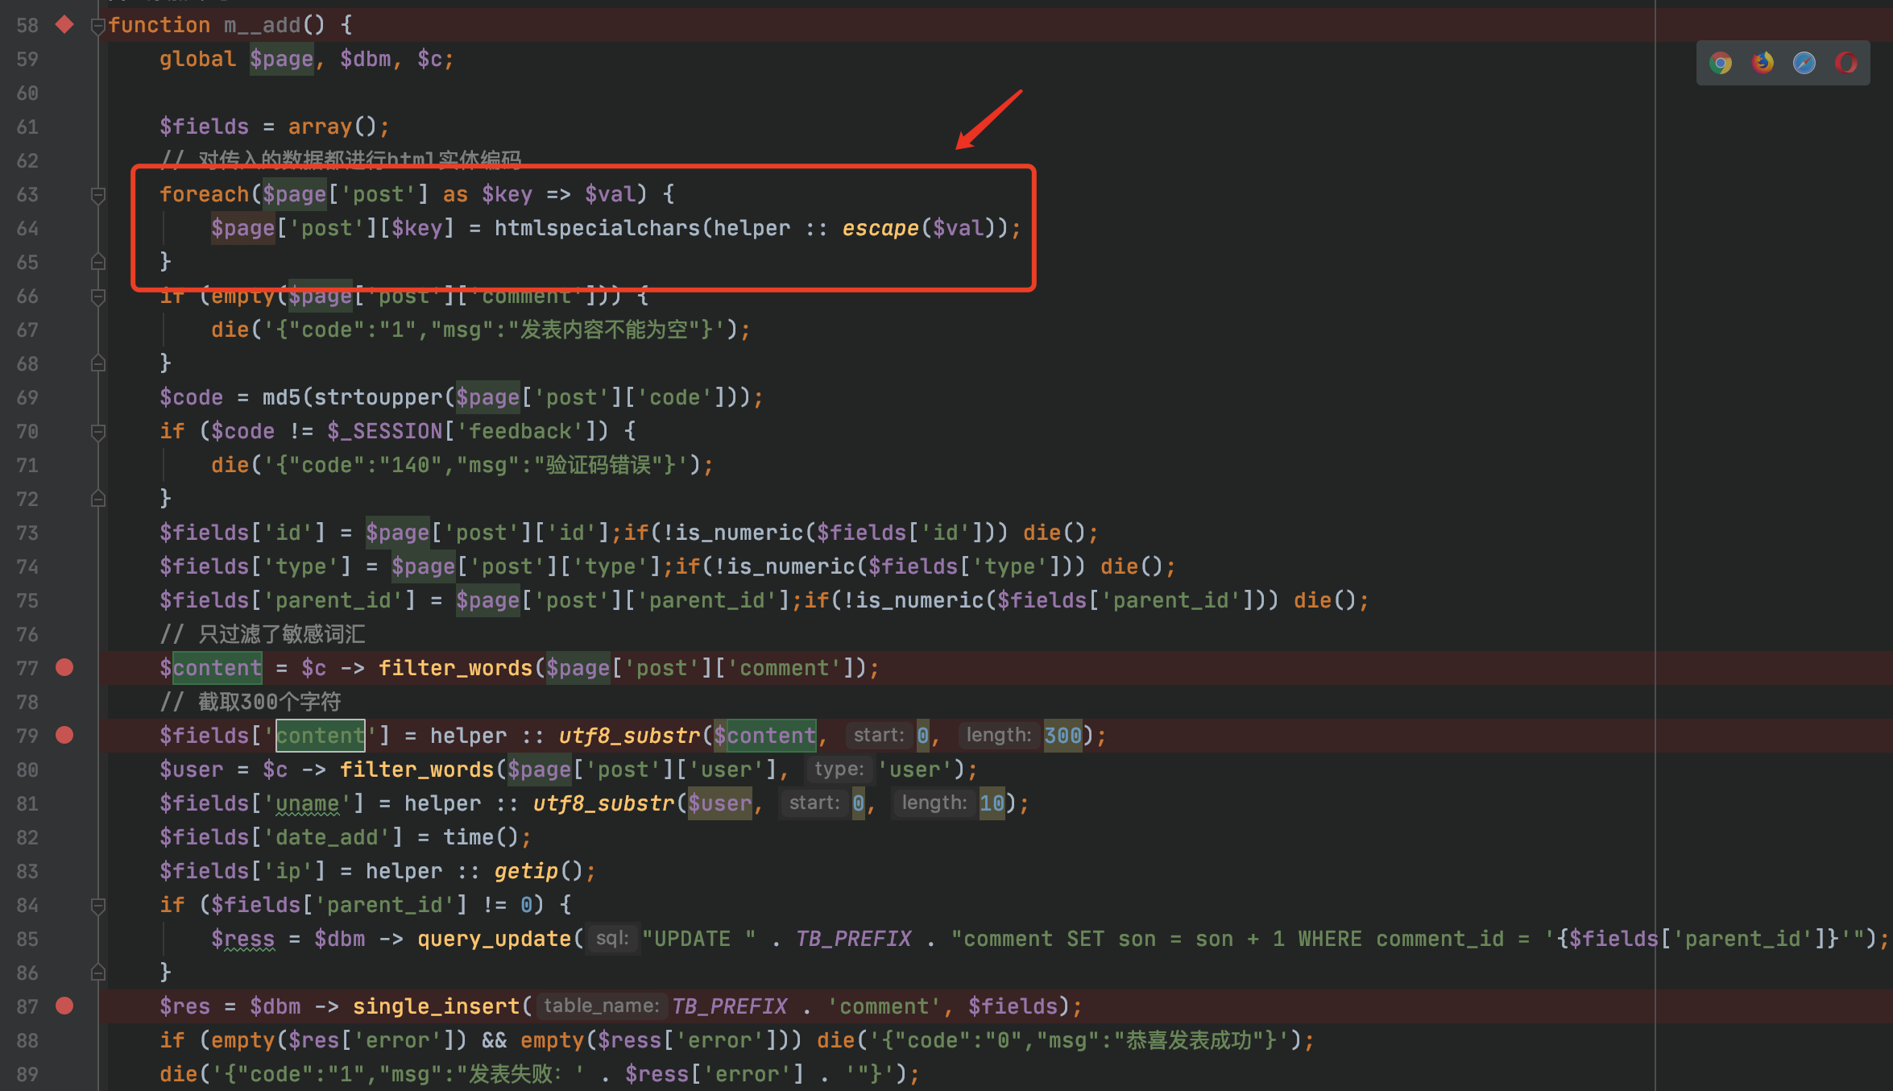Open preview in Opera browser icon
The height and width of the screenshot is (1091, 1893).
tap(1846, 63)
